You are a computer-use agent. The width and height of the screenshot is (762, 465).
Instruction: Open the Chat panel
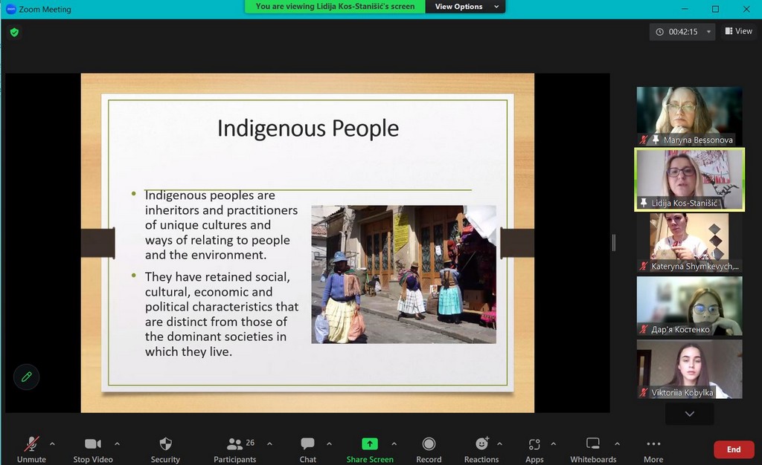(x=307, y=444)
